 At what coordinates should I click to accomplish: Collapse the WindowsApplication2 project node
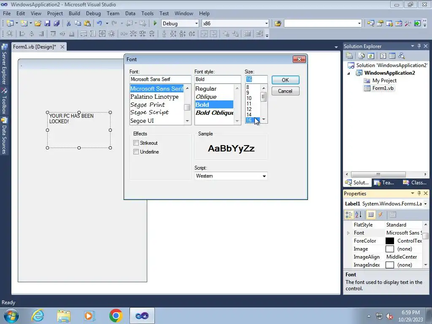pos(348,73)
